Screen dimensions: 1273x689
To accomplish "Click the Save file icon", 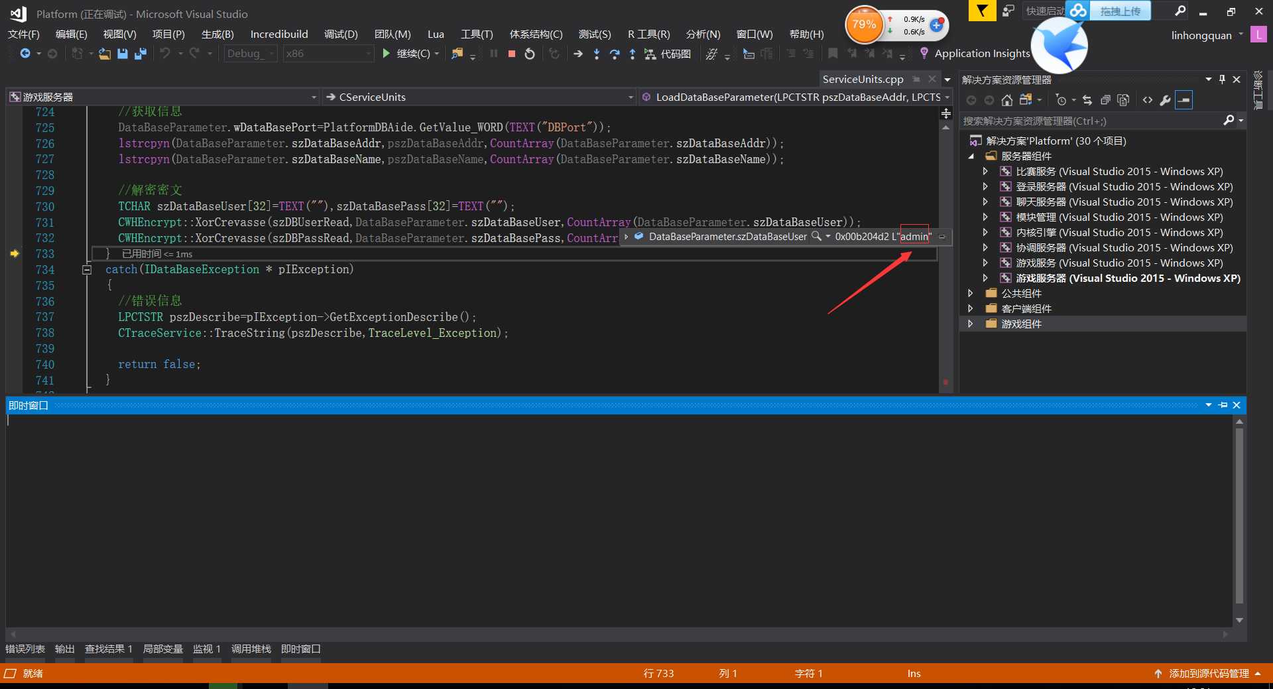I will coord(123,54).
